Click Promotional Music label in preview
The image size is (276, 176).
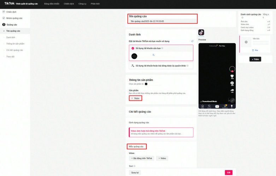pyautogui.click(x=210, y=101)
